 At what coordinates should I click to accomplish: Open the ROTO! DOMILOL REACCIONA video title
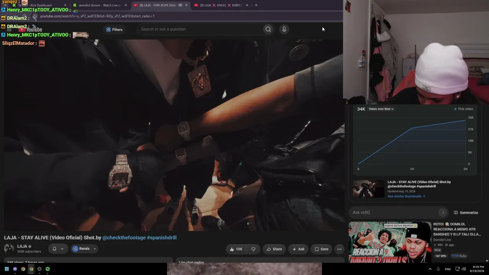point(457,229)
